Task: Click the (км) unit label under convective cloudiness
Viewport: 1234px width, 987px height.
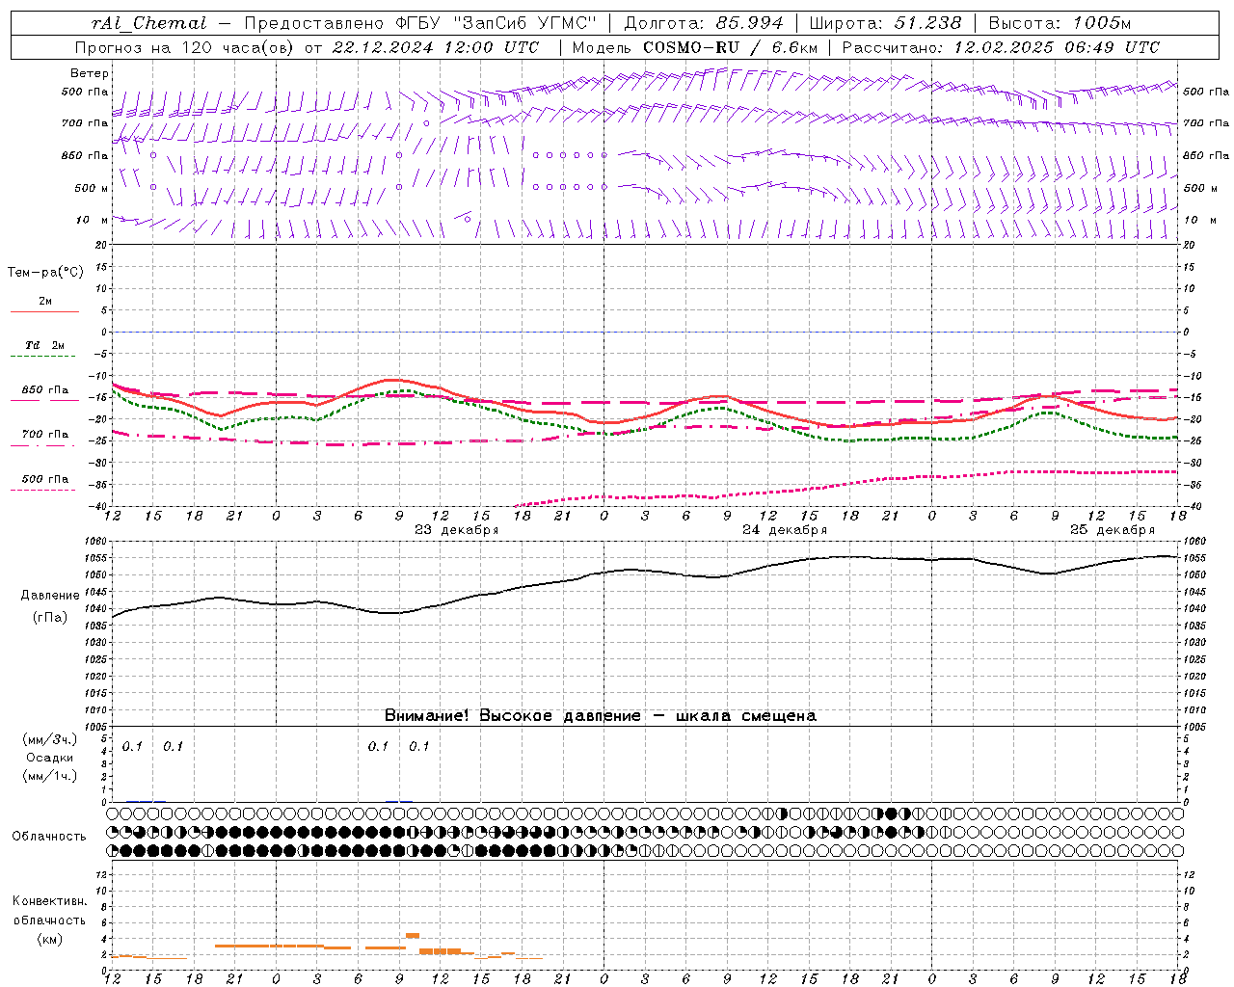Action: (x=50, y=939)
